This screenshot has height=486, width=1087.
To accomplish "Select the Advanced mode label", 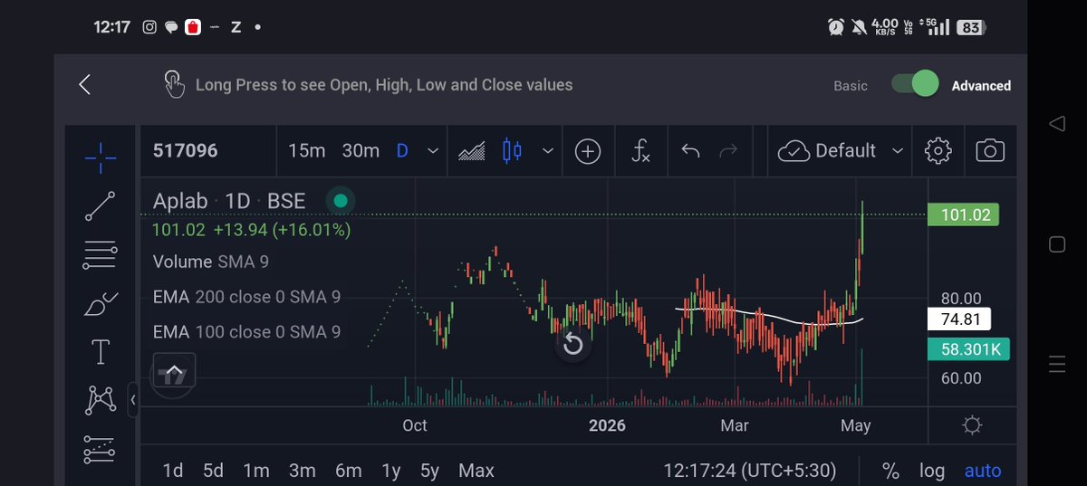I will pyautogui.click(x=981, y=86).
